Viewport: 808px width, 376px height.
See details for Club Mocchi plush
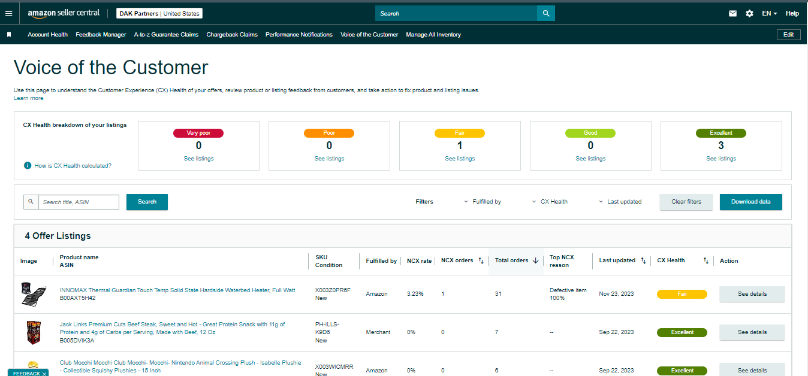pyautogui.click(x=752, y=370)
